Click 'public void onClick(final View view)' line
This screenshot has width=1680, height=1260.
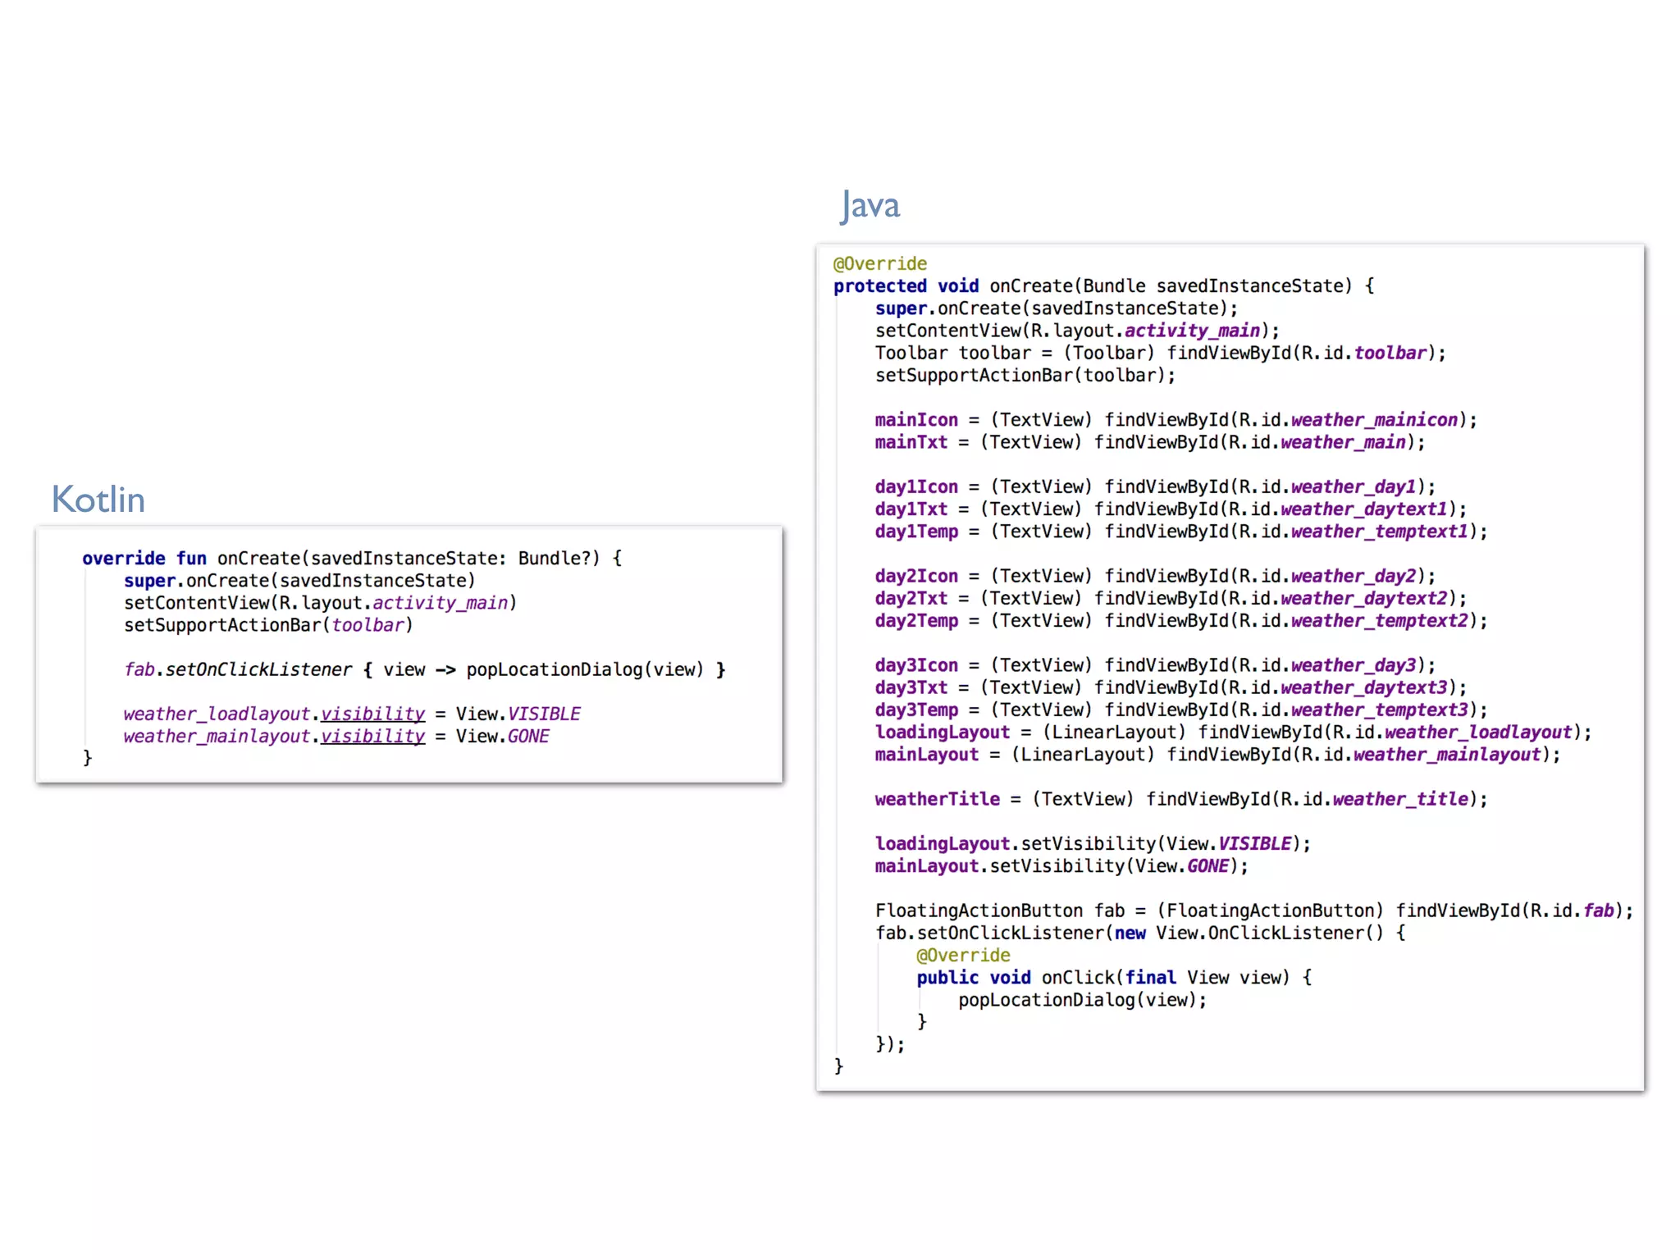[1114, 978]
